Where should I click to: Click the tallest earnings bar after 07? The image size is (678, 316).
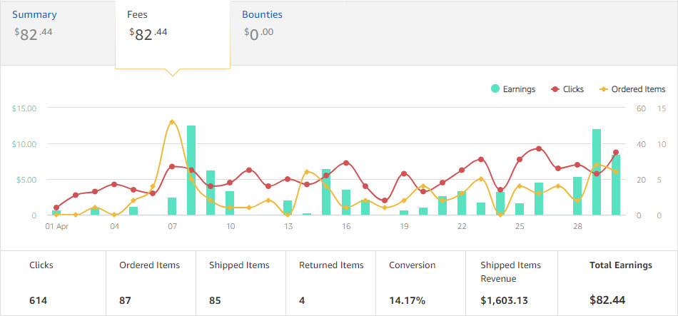tap(191, 170)
